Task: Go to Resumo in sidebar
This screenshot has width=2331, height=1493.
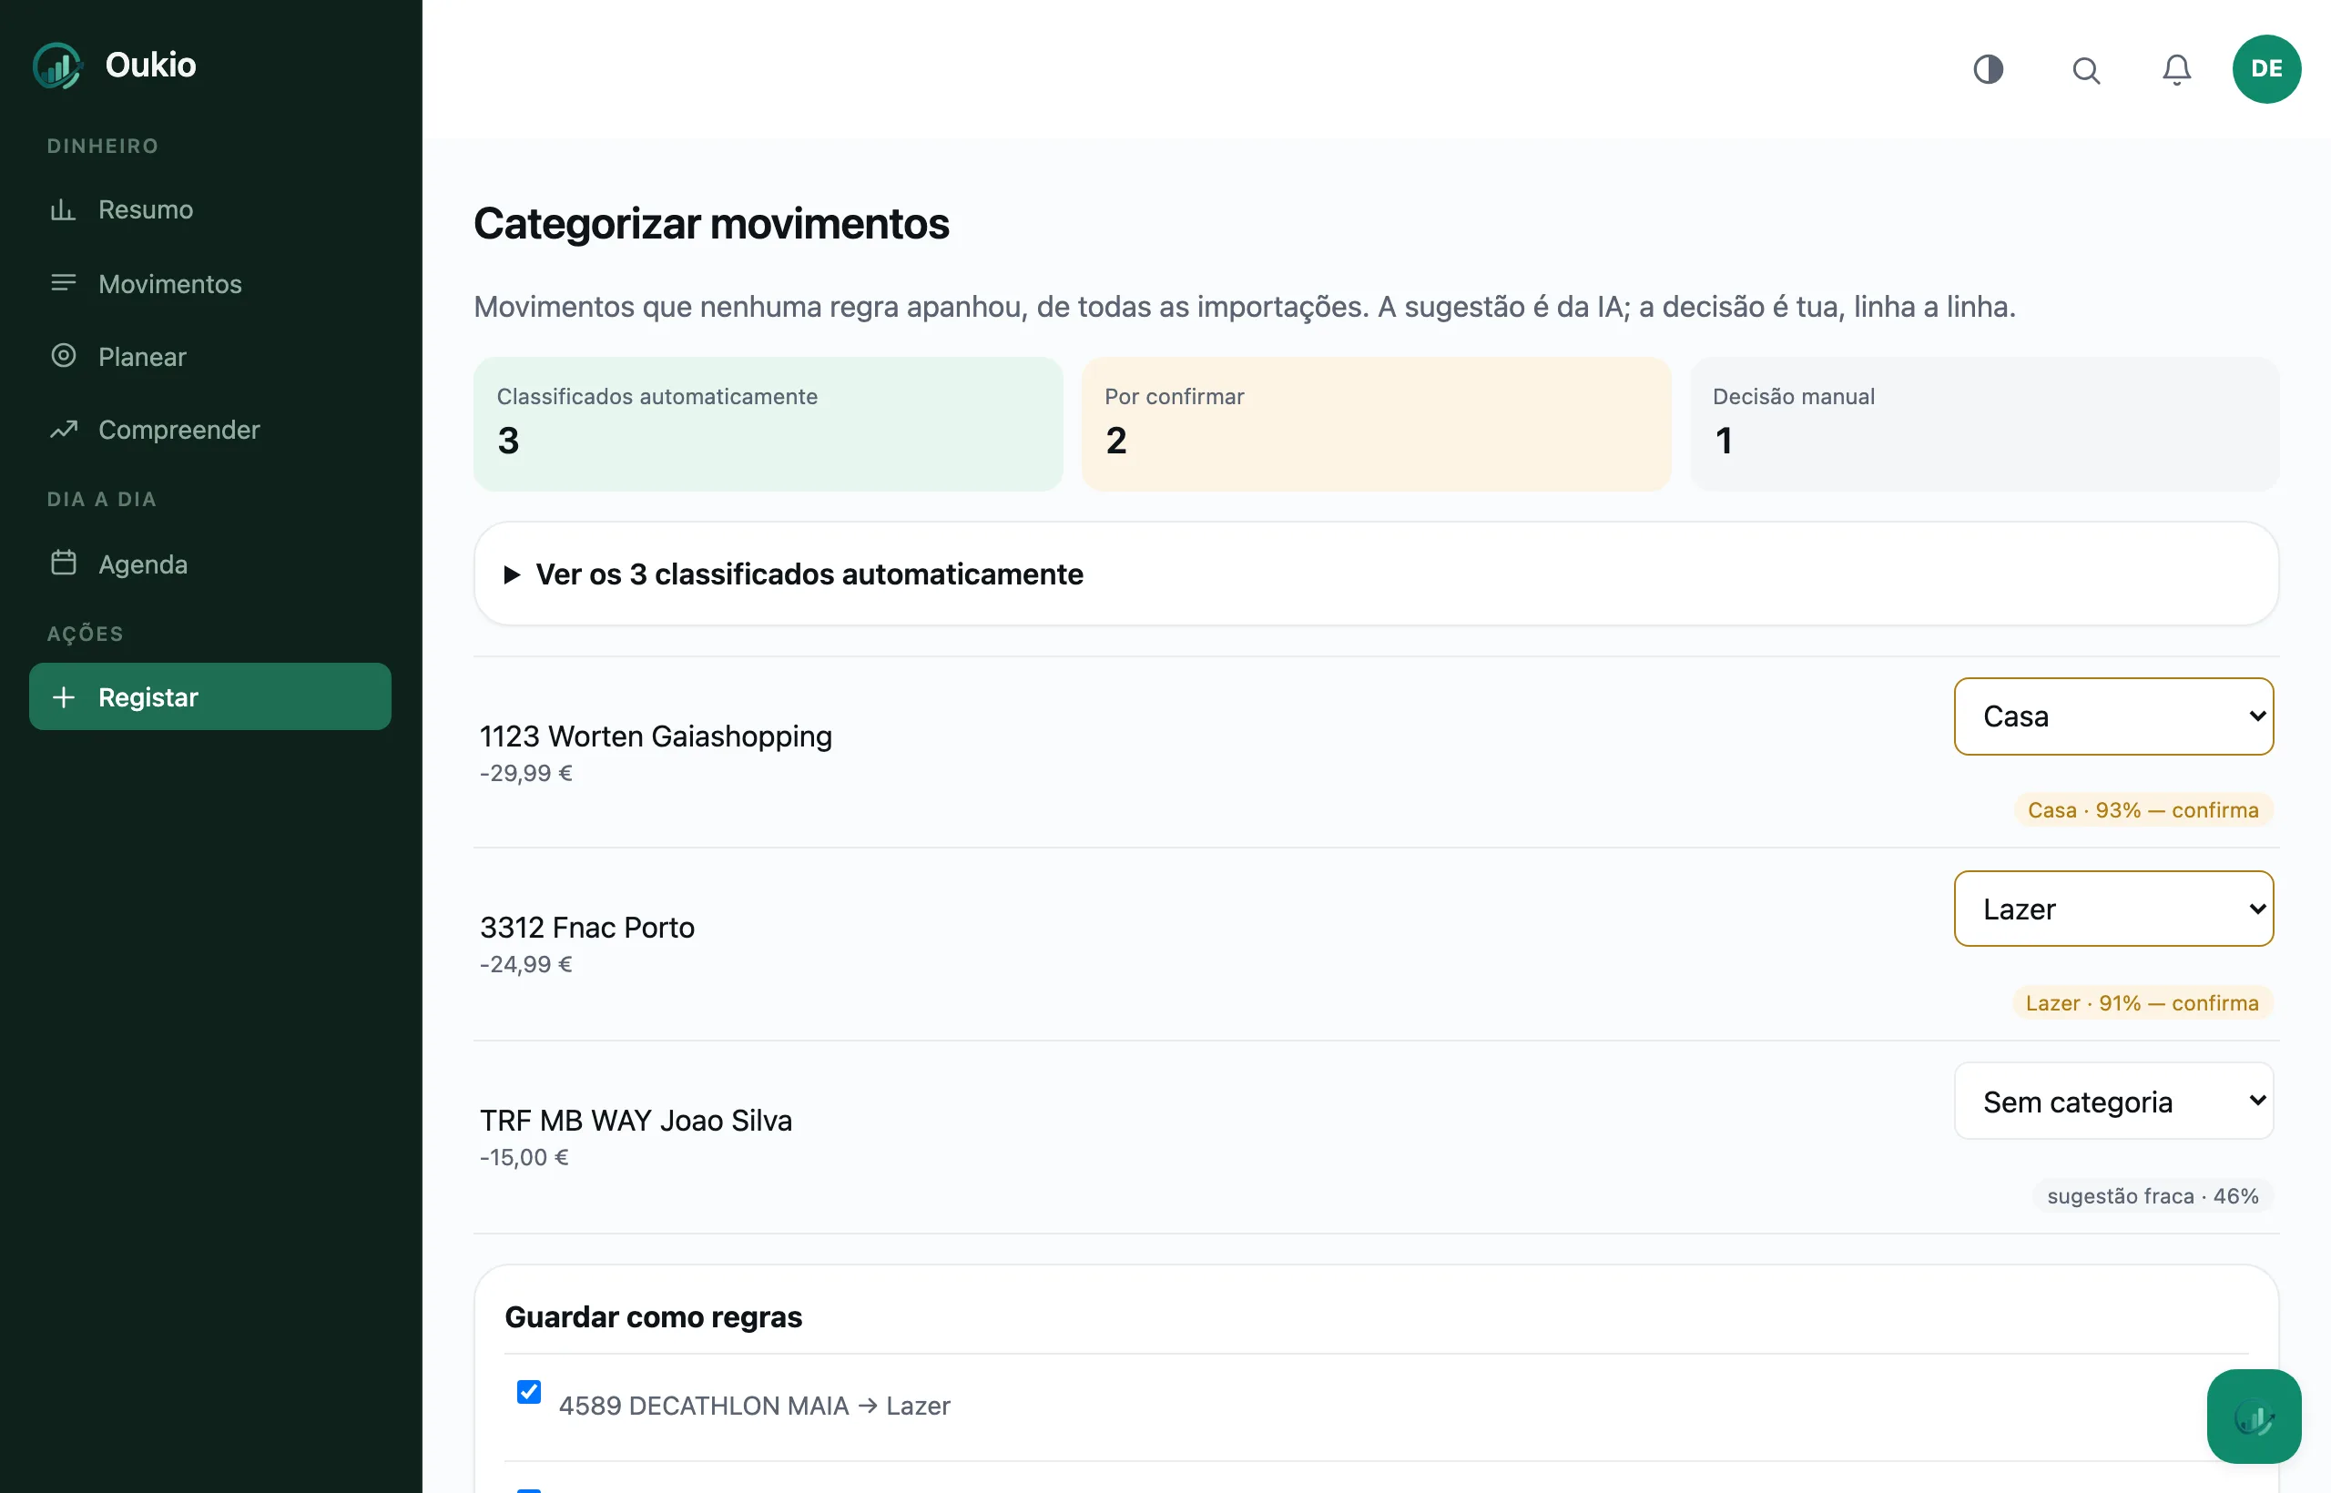Action: tap(210, 209)
